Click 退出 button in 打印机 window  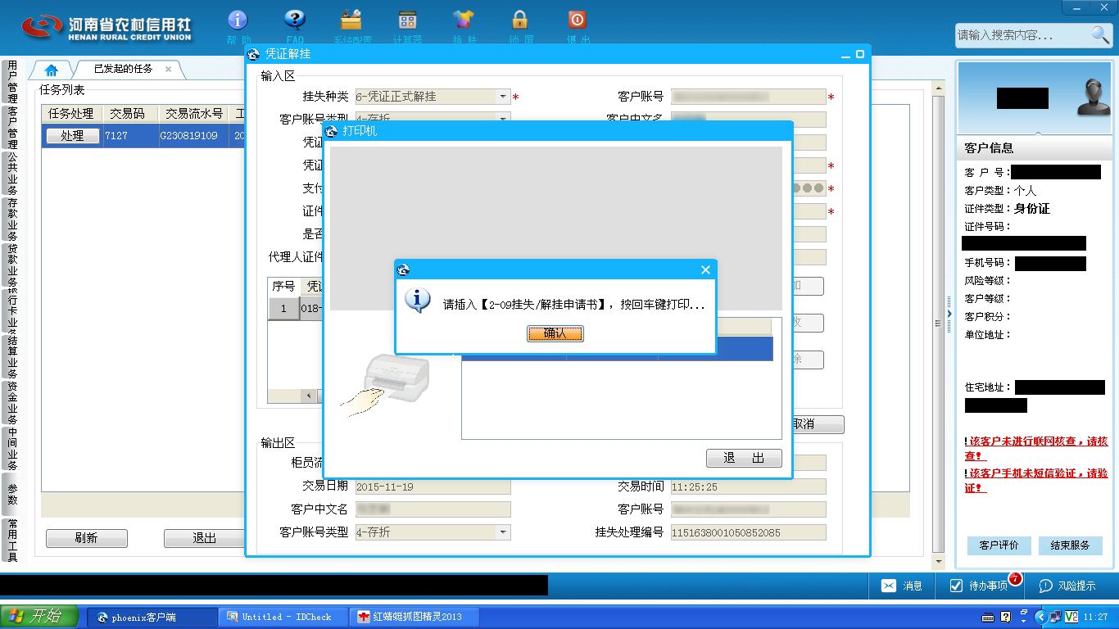click(x=744, y=458)
